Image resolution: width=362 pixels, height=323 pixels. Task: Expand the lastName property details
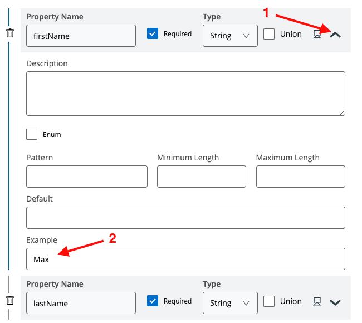[335, 302]
